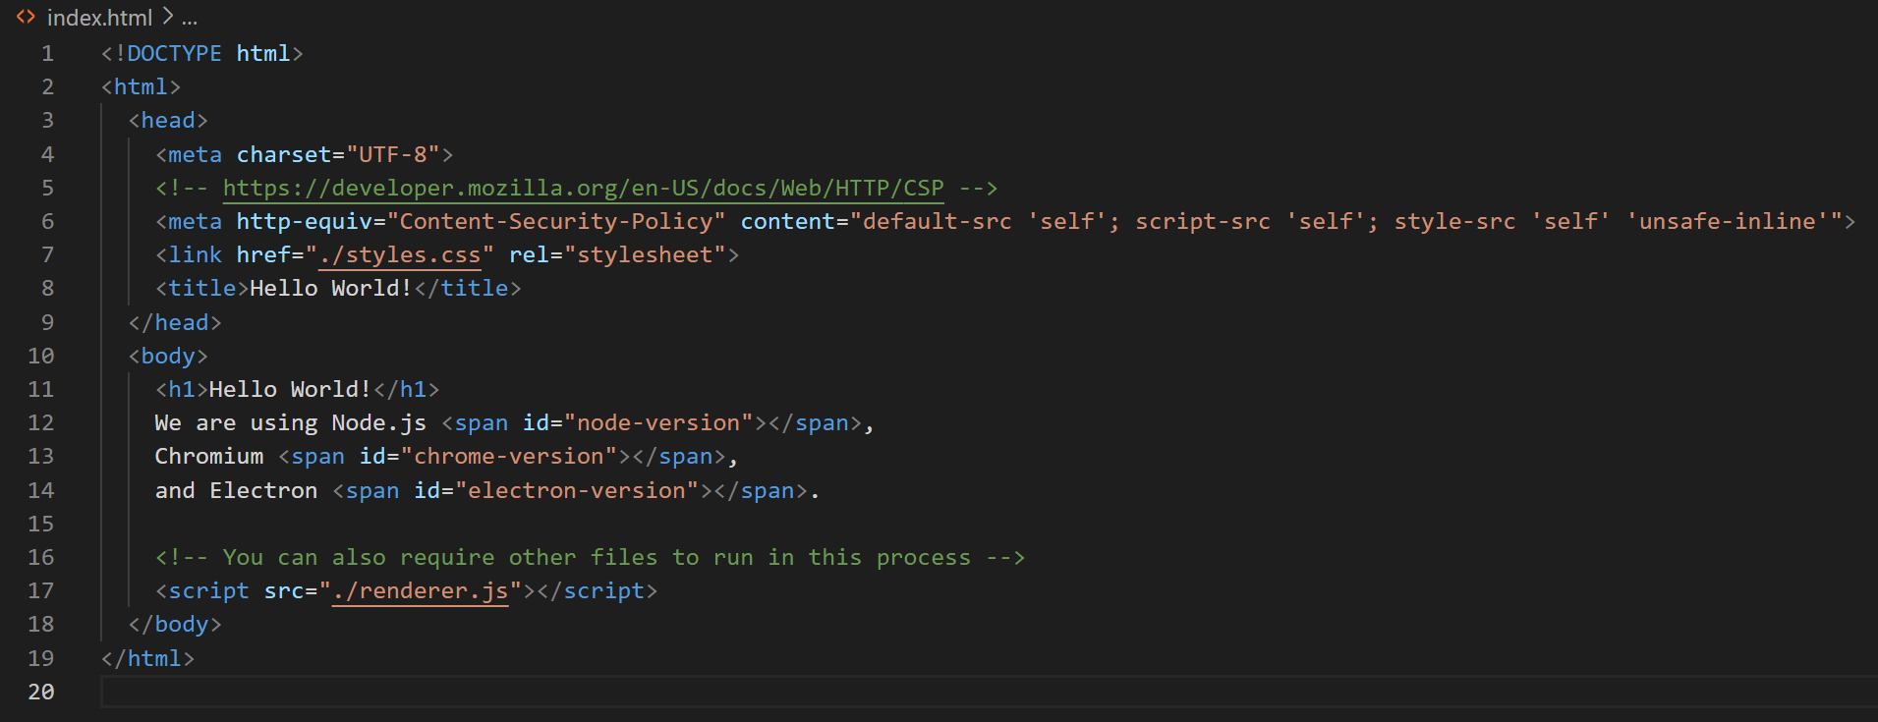Screen dimensions: 1878x722
Task: Click the "electron-version" id value
Action: click(x=577, y=491)
